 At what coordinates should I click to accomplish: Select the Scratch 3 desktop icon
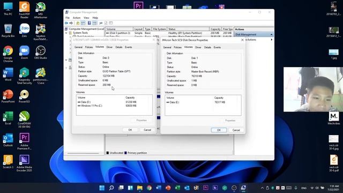tap(8, 162)
